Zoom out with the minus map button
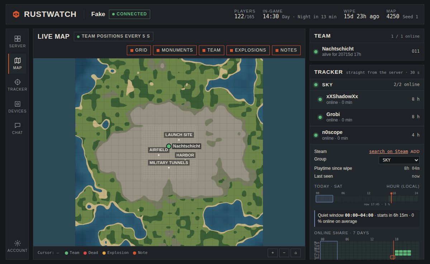The image size is (430, 264). pyautogui.click(x=284, y=253)
